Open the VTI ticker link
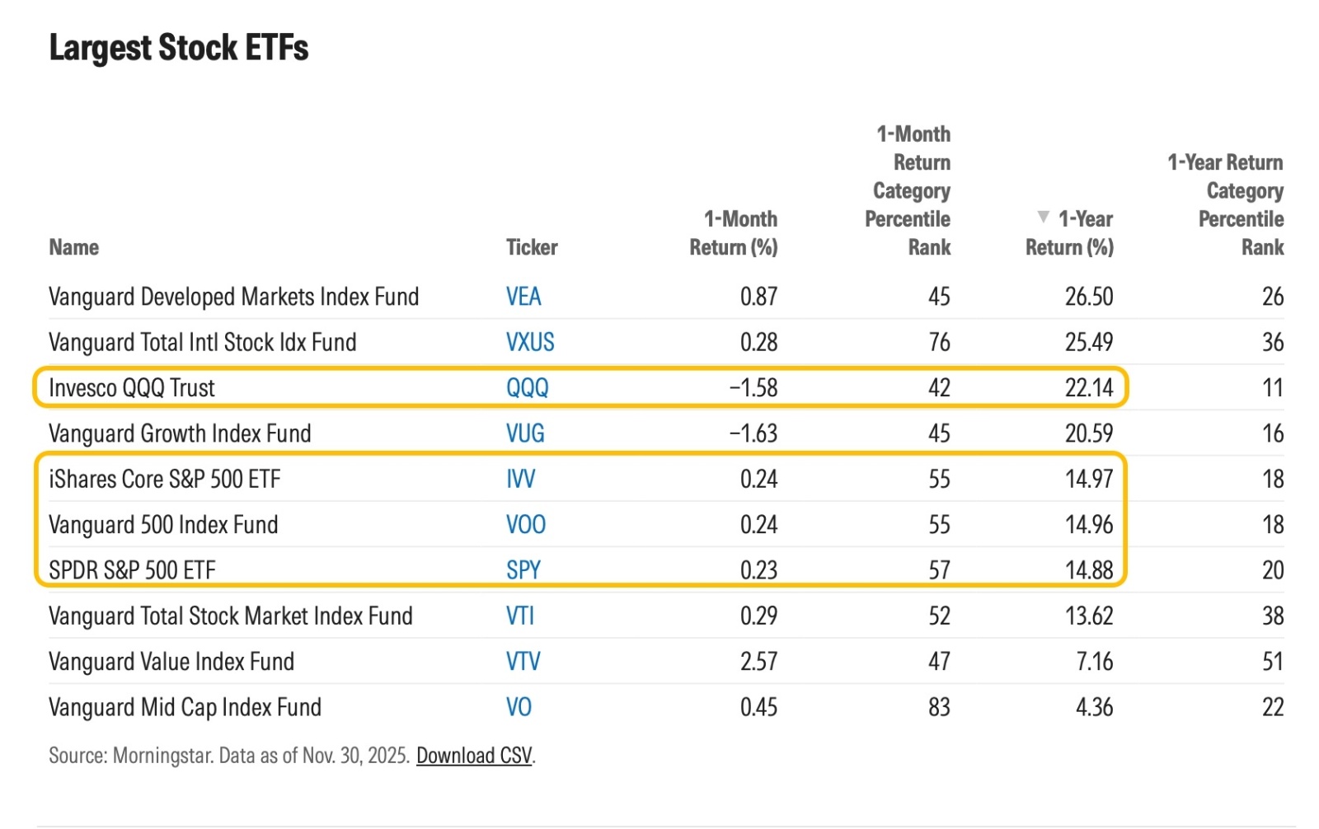 coord(520,616)
